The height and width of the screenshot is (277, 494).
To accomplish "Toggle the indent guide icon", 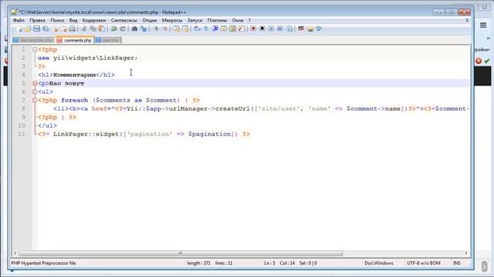I will [215, 29].
